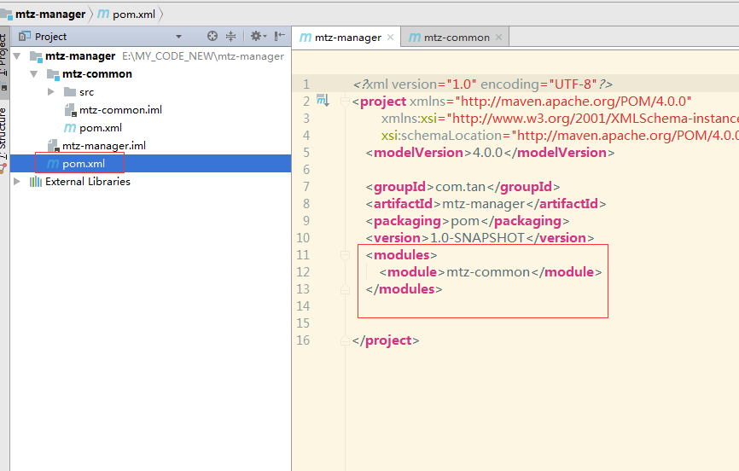
Task: Expand External Libraries node
Action: [x=18, y=182]
